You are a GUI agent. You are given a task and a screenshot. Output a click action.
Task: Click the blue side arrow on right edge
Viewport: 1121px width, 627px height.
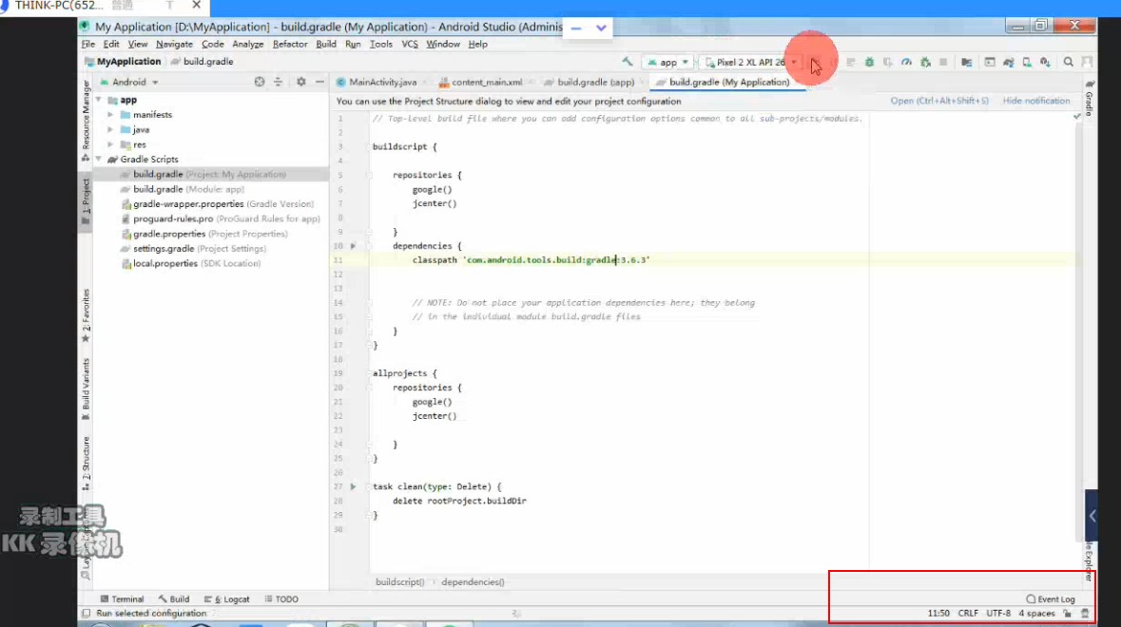(1091, 516)
